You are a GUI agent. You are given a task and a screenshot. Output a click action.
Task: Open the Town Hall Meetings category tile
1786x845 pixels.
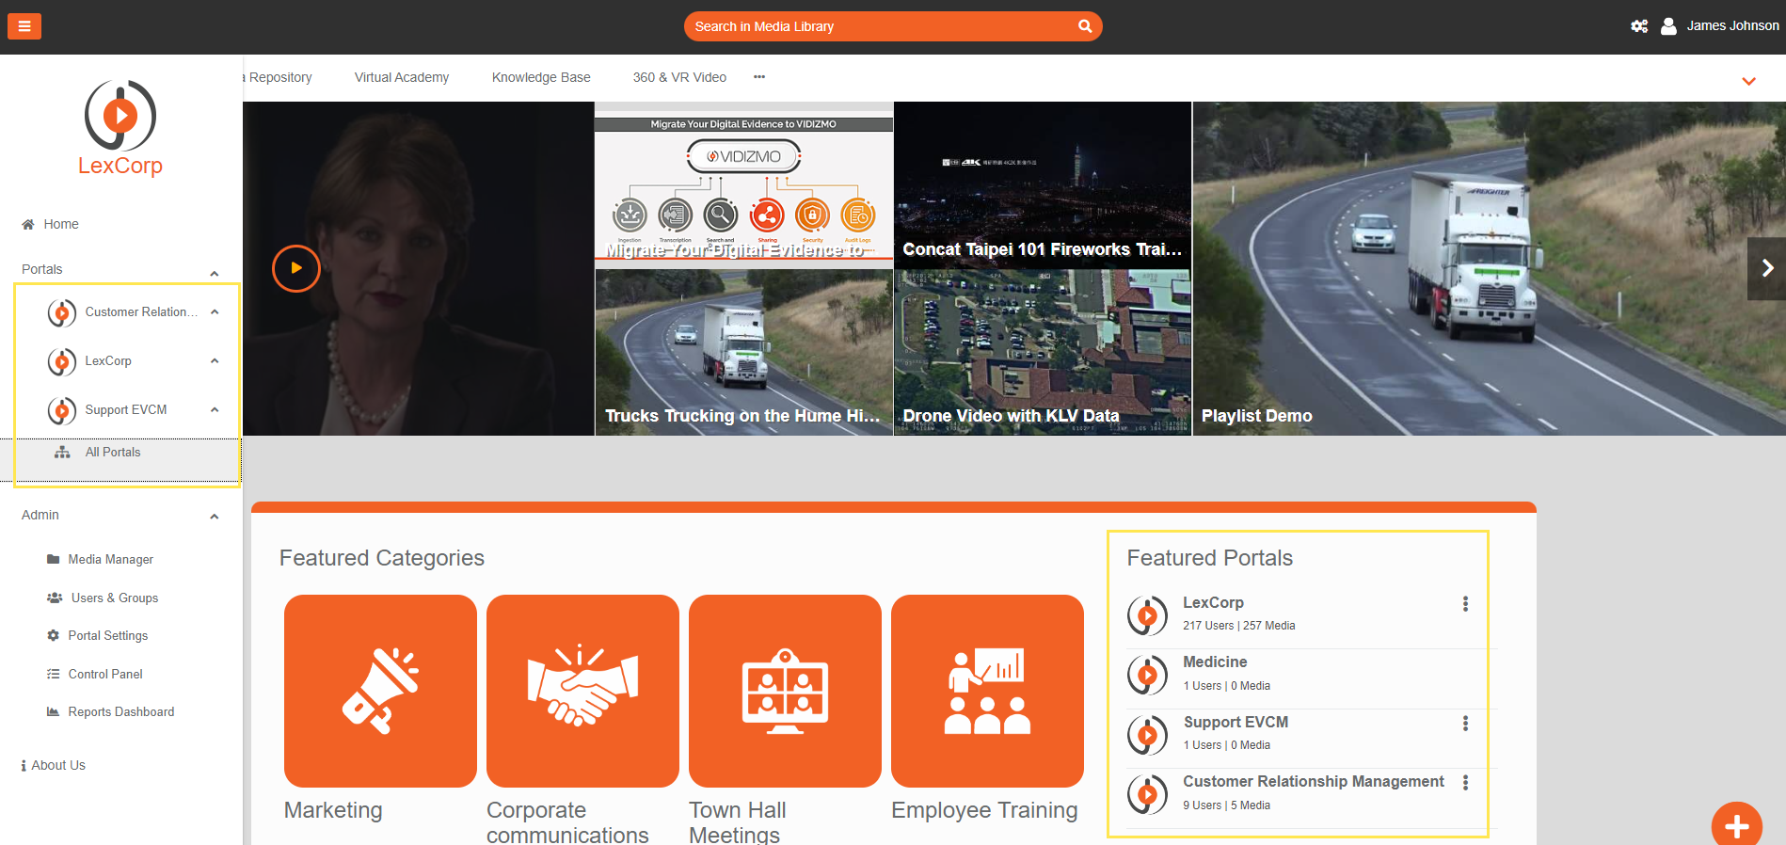pyautogui.click(x=785, y=691)
